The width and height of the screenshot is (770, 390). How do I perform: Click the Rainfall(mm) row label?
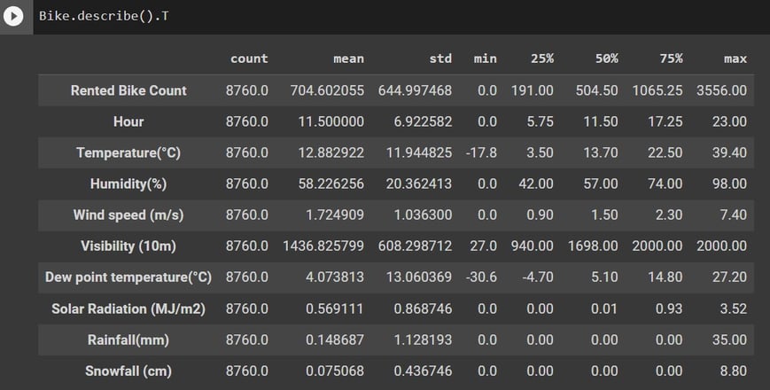click(128, 339)
